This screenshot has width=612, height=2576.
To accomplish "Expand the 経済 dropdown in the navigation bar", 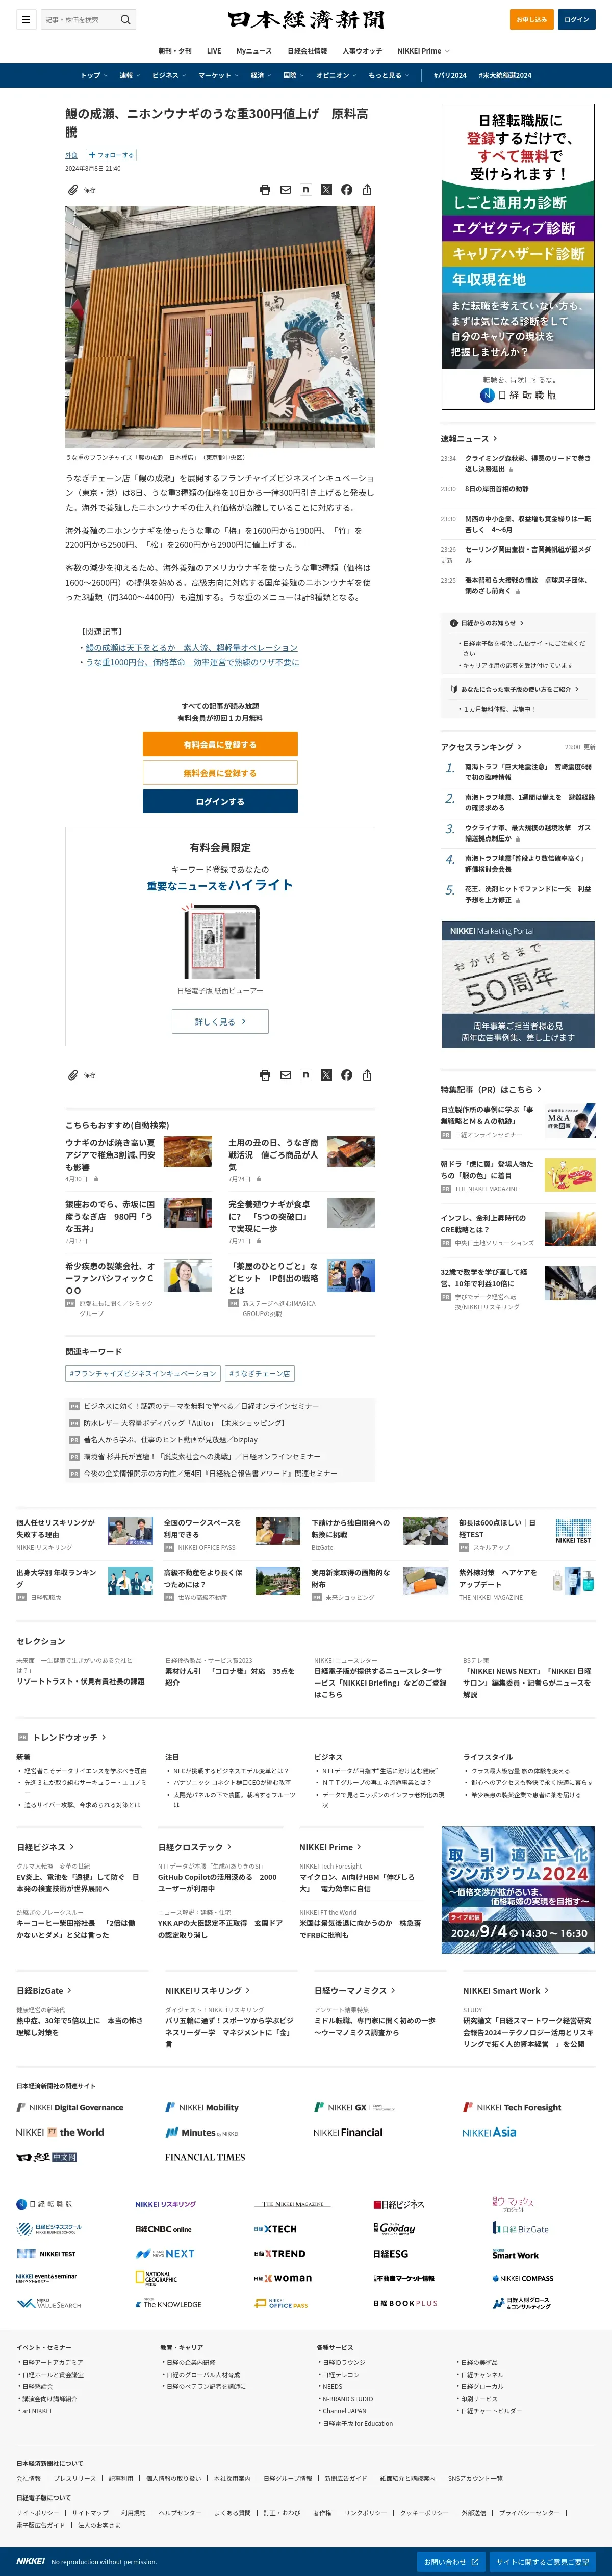I will point(261,75).
